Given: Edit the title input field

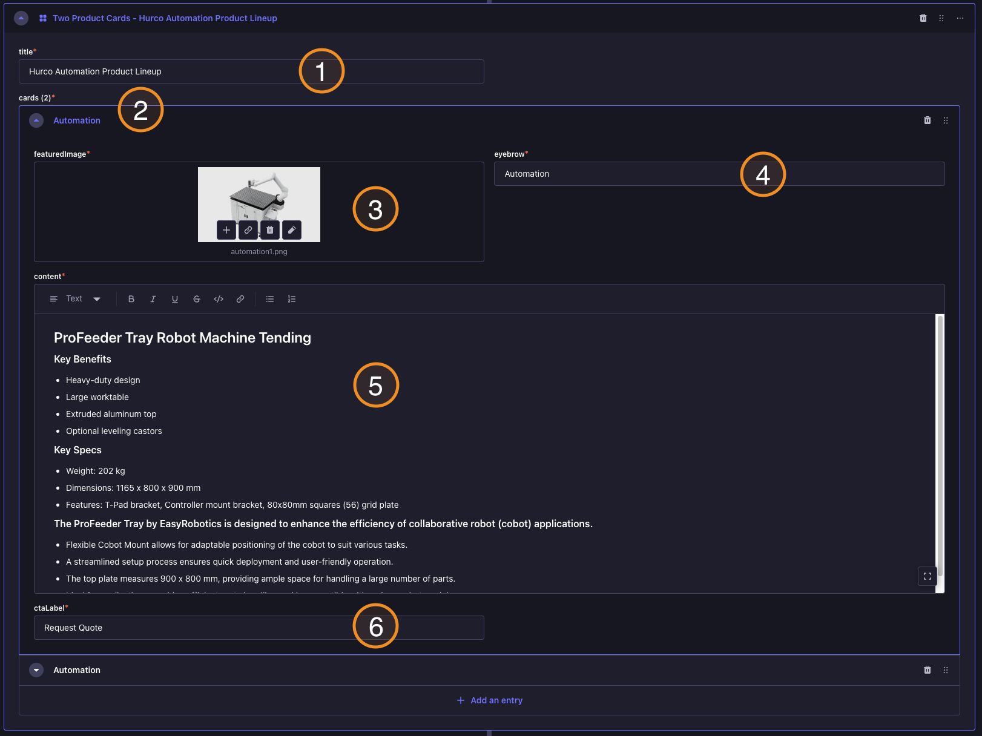Looking at the screenshot, I should 251,71.
